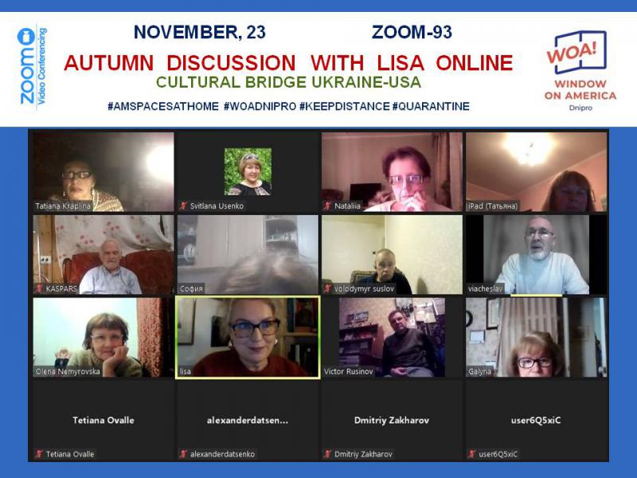Click muted mic icon beside Svitlana Usenko
637x478 pixels.
(x=184, y=206)
